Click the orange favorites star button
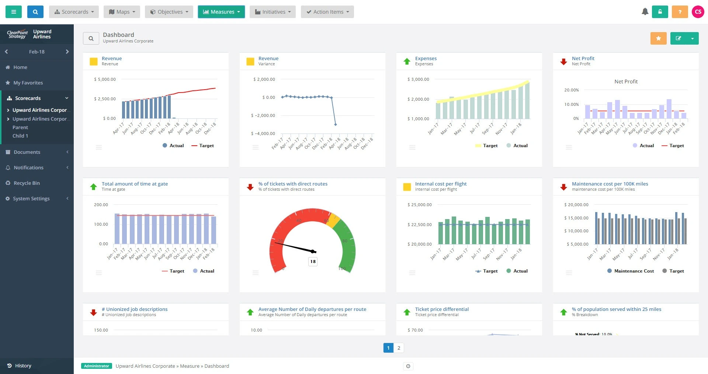Viewport: 708px width, 374px height. point(658,38)
